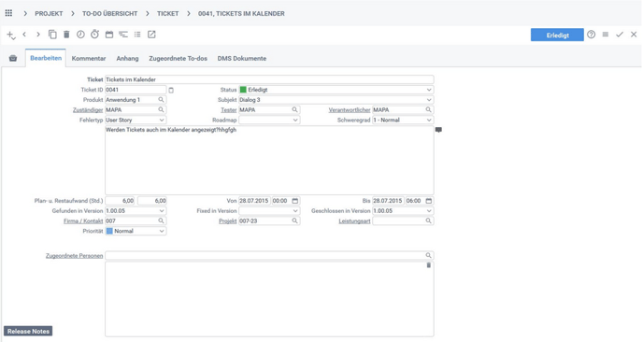Click the stopwatch timer icon
The width and height of the screenshot is (643, 342).
click(94, 34)
